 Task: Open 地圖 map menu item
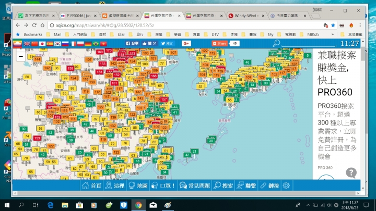click(138, 185)
